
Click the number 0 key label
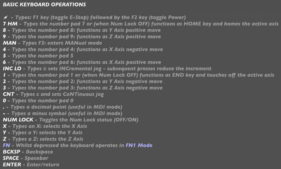coord(5,101)
